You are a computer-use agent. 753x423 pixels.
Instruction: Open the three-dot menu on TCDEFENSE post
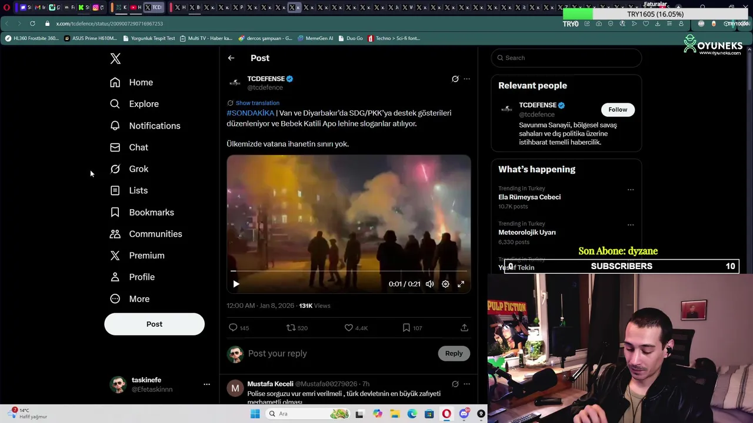click(x=467, y=79)
